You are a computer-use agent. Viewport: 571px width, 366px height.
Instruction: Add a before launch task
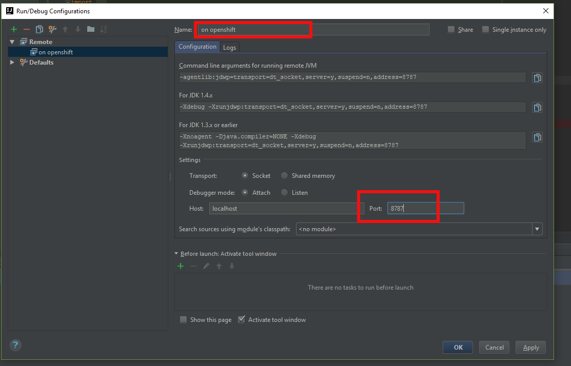tap(180, 266)
